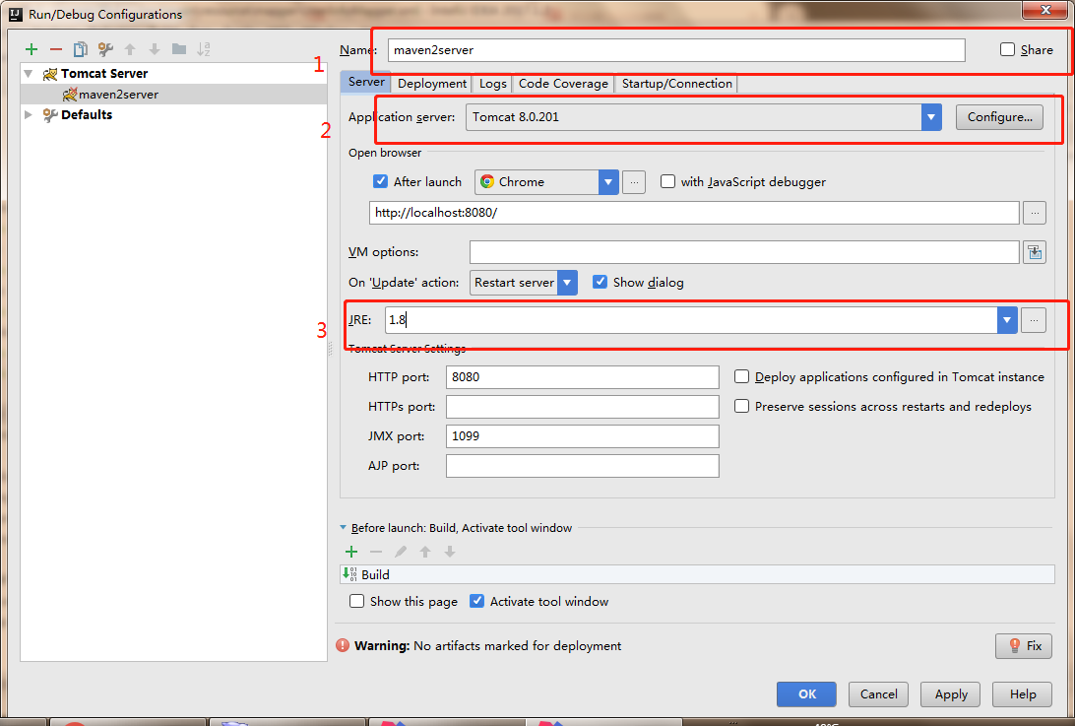This screenshot has width=1075, height=726.
Task: Add new configuration with green plus icon
Action: tap(32, 49)
